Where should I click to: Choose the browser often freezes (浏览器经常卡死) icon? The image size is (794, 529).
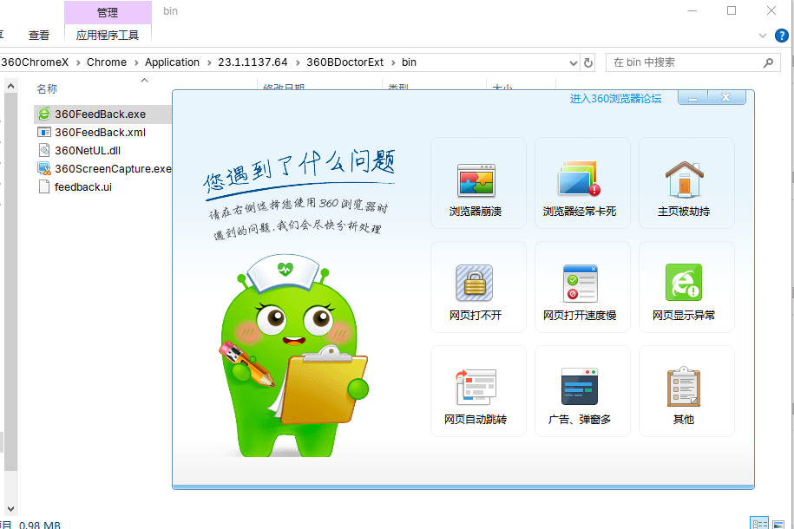pos(580,179)
